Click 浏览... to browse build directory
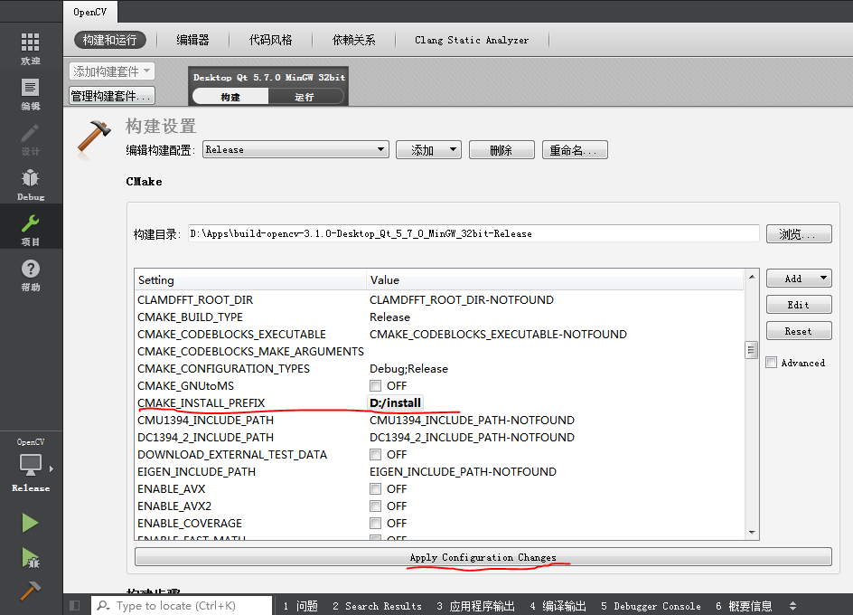Screen dimensions: 853x615 [799, 233]
